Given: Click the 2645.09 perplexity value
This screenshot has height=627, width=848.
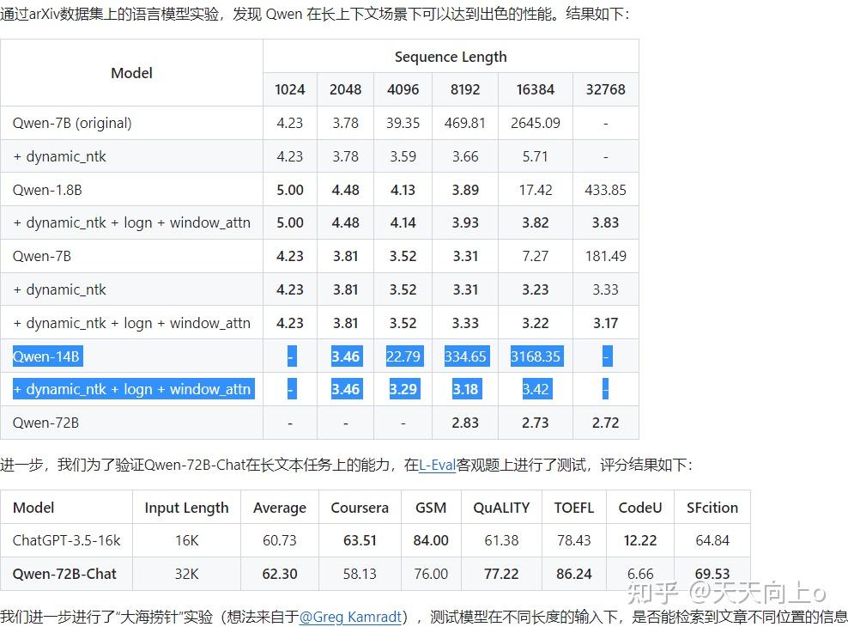Looking at the screenshot, I should tap(535, 123).
